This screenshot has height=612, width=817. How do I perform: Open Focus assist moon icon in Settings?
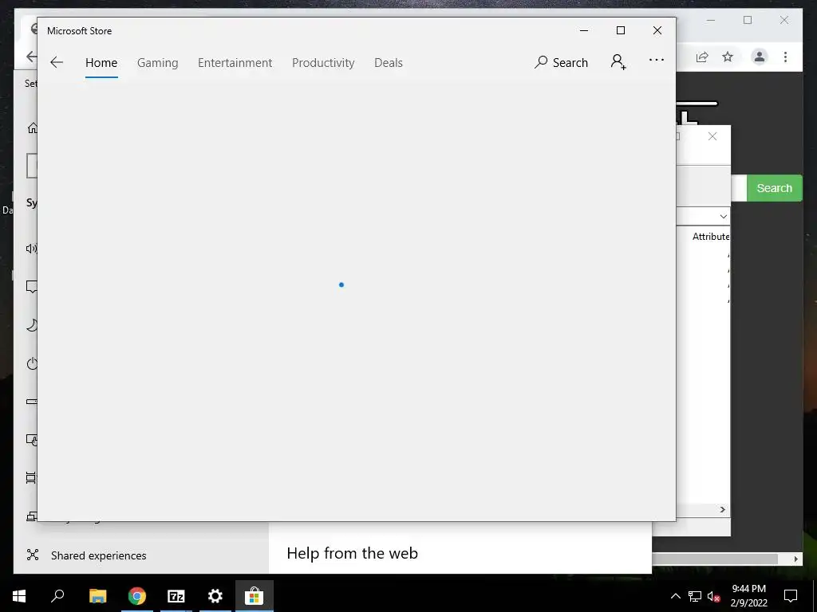point(32,325)
